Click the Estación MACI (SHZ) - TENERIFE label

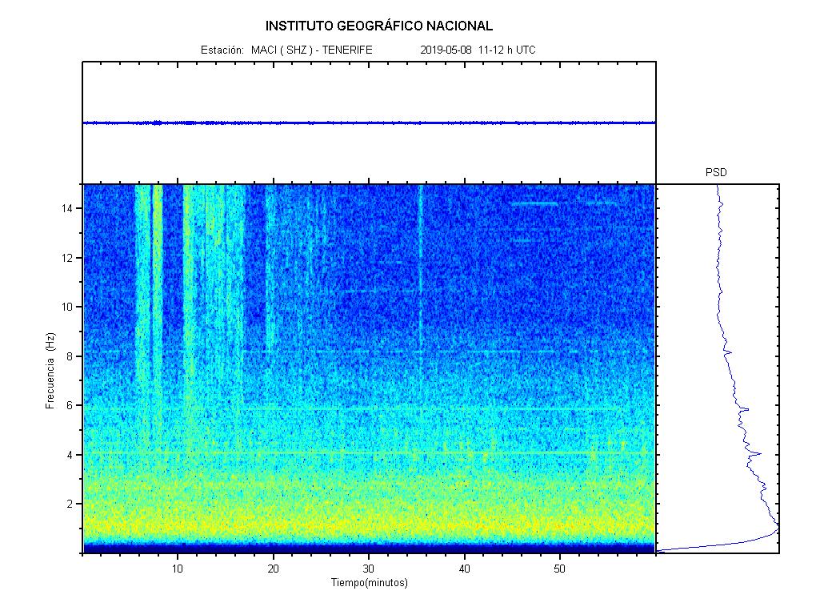[286, 50]
